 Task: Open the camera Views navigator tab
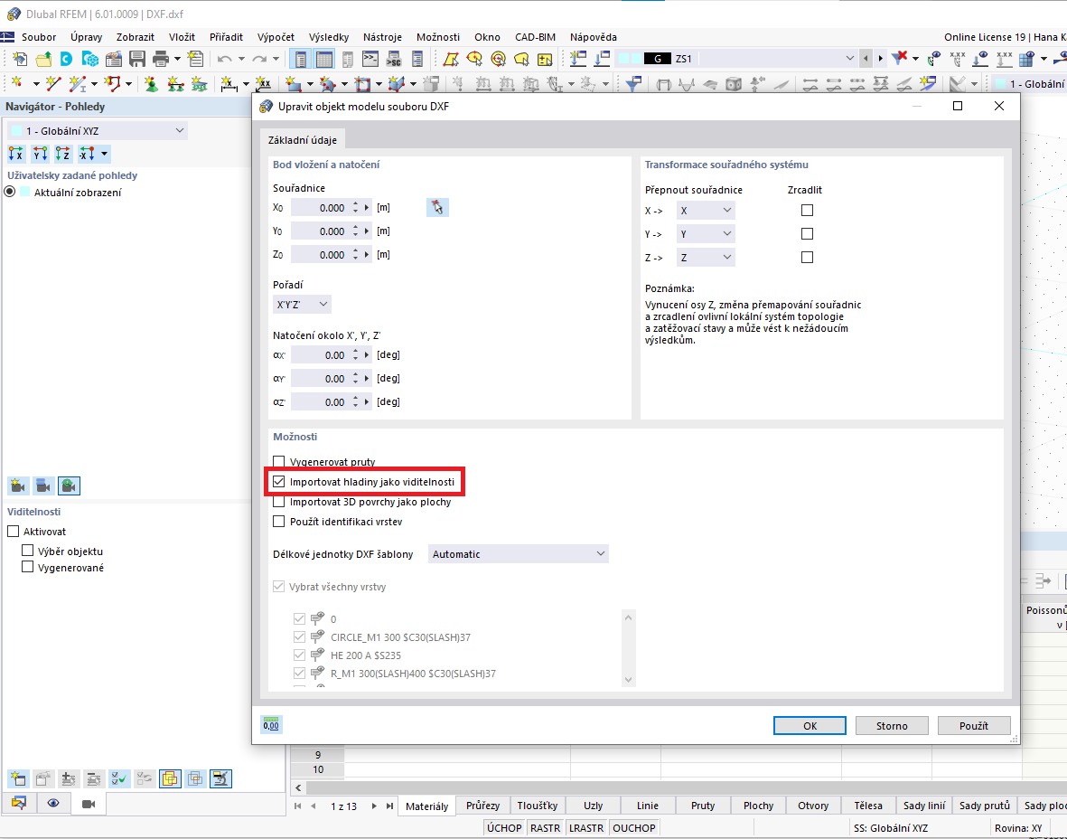coord(88,805)
